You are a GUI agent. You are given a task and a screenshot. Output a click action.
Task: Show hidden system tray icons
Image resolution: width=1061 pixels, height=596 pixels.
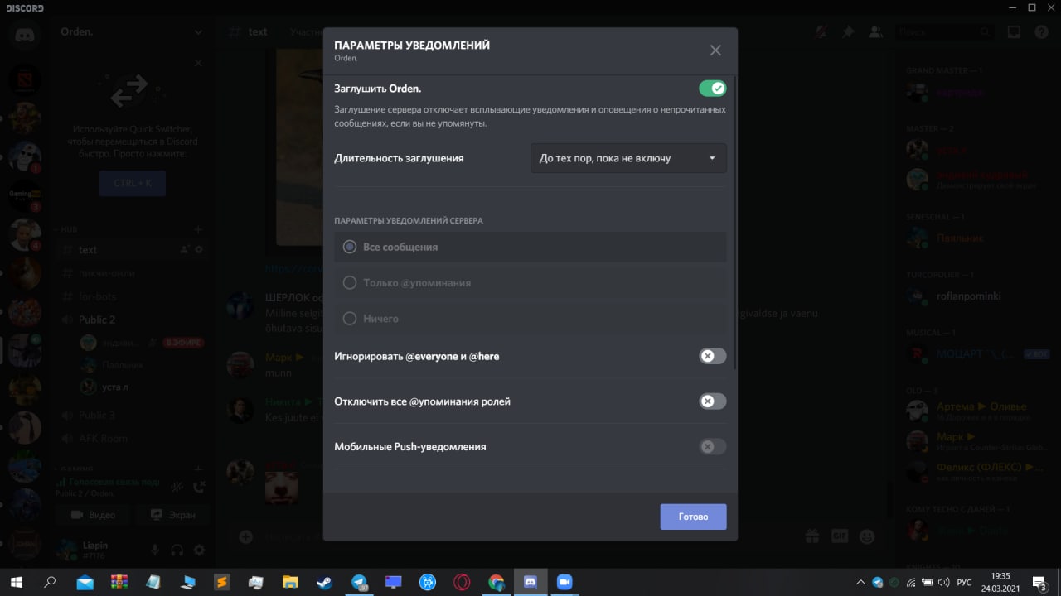(x=860, y=582)
